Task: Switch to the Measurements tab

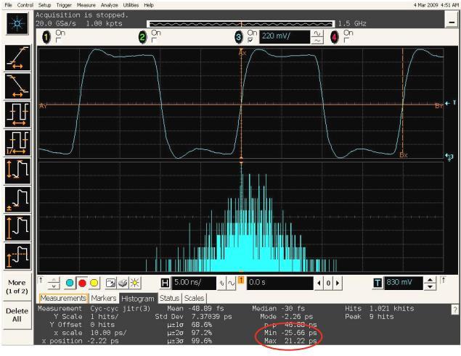Action: click(x=63, y=298)
